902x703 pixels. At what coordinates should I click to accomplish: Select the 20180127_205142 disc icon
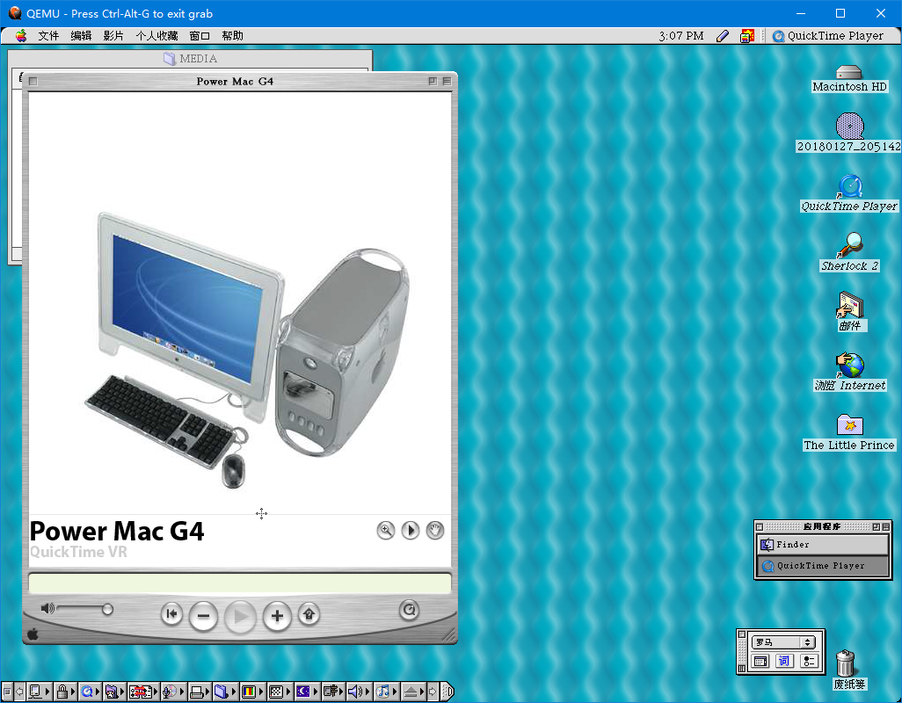(x=849, y=132)
